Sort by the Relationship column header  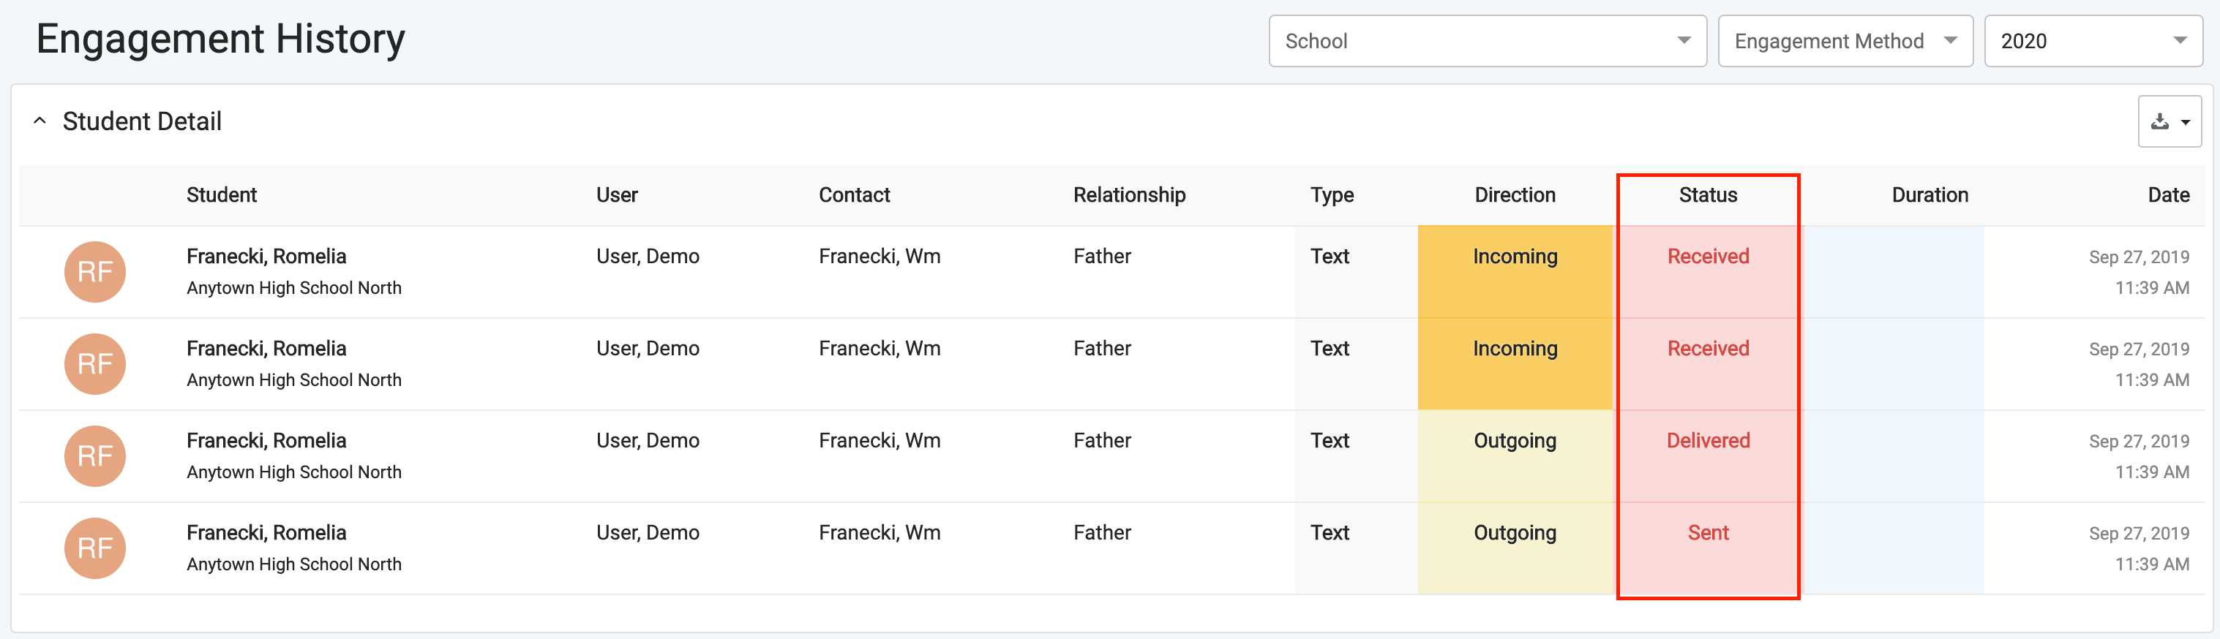point(1129,195)
